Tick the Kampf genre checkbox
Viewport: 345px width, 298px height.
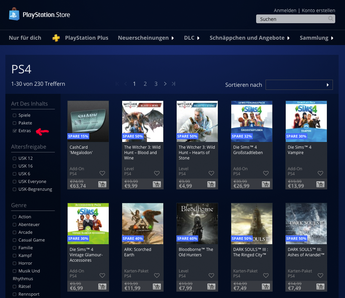click(x=14, y=256)
